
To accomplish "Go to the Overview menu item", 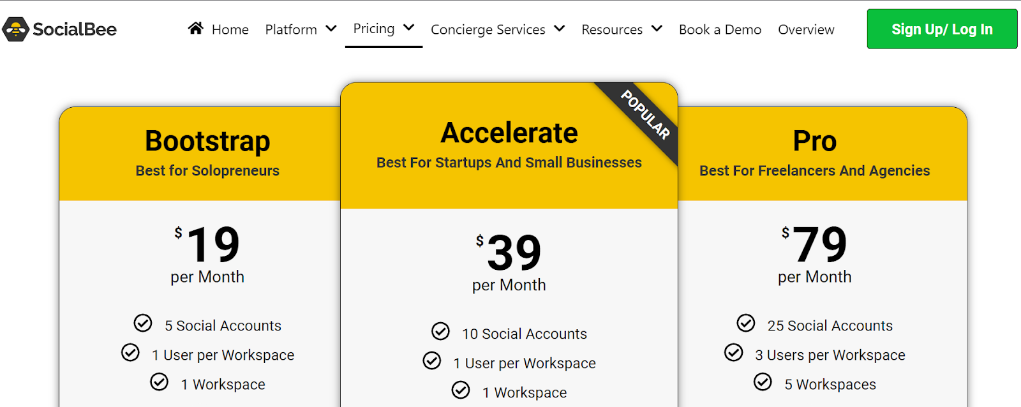I will coord(806,29).
